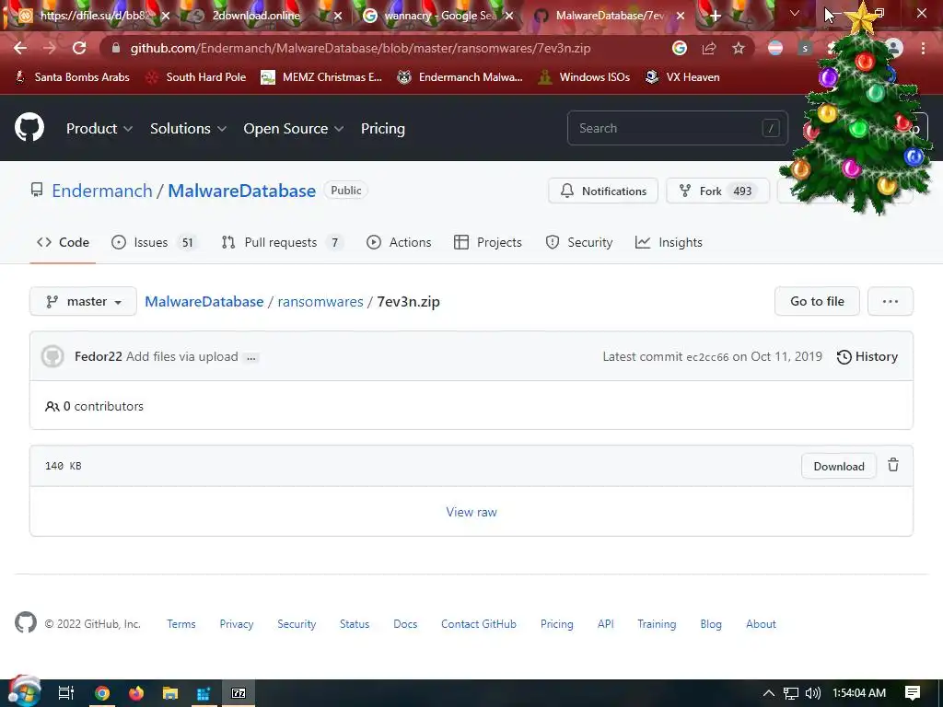Close the wannacry Google Search tab
This screenshot has height=707, width=943.
click(x=509, y=17)
